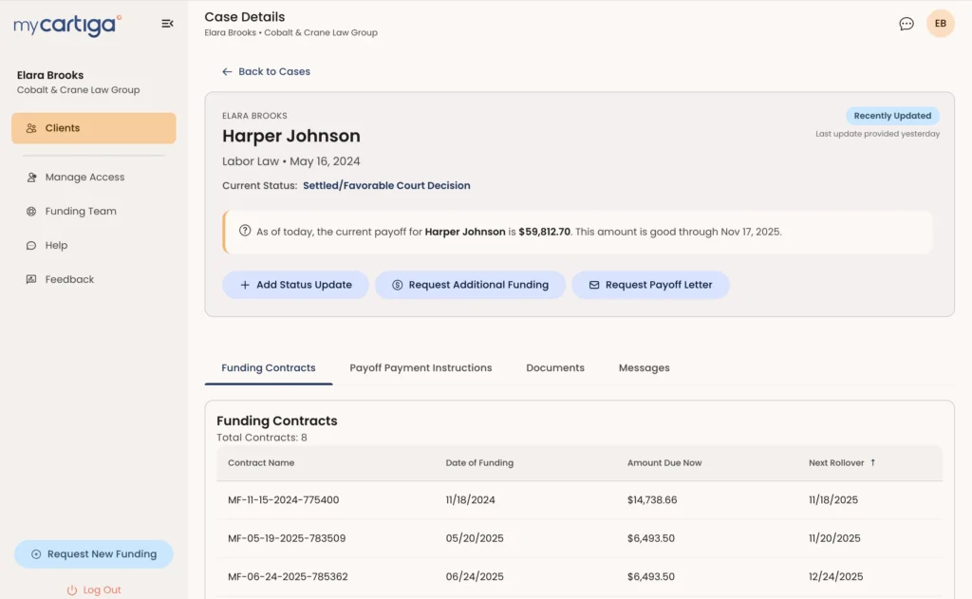Open the Help page
Screen dimensions: 972x599
coord(56,246)
